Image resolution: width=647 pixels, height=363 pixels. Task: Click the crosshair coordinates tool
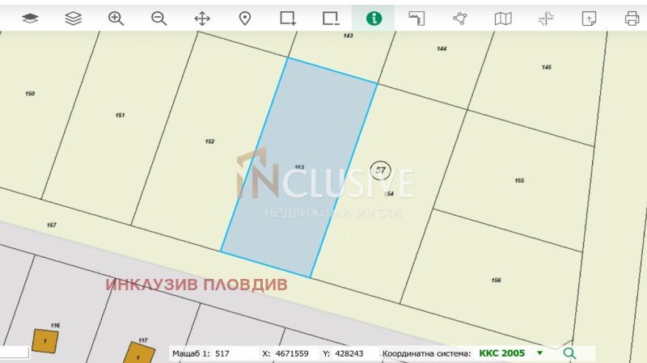tap(546, 18)
